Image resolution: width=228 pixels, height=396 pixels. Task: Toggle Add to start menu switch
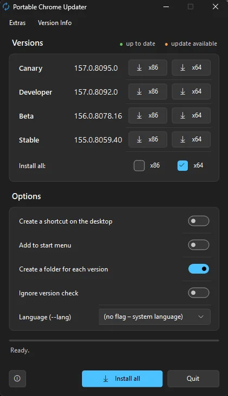tap(199, 245)
